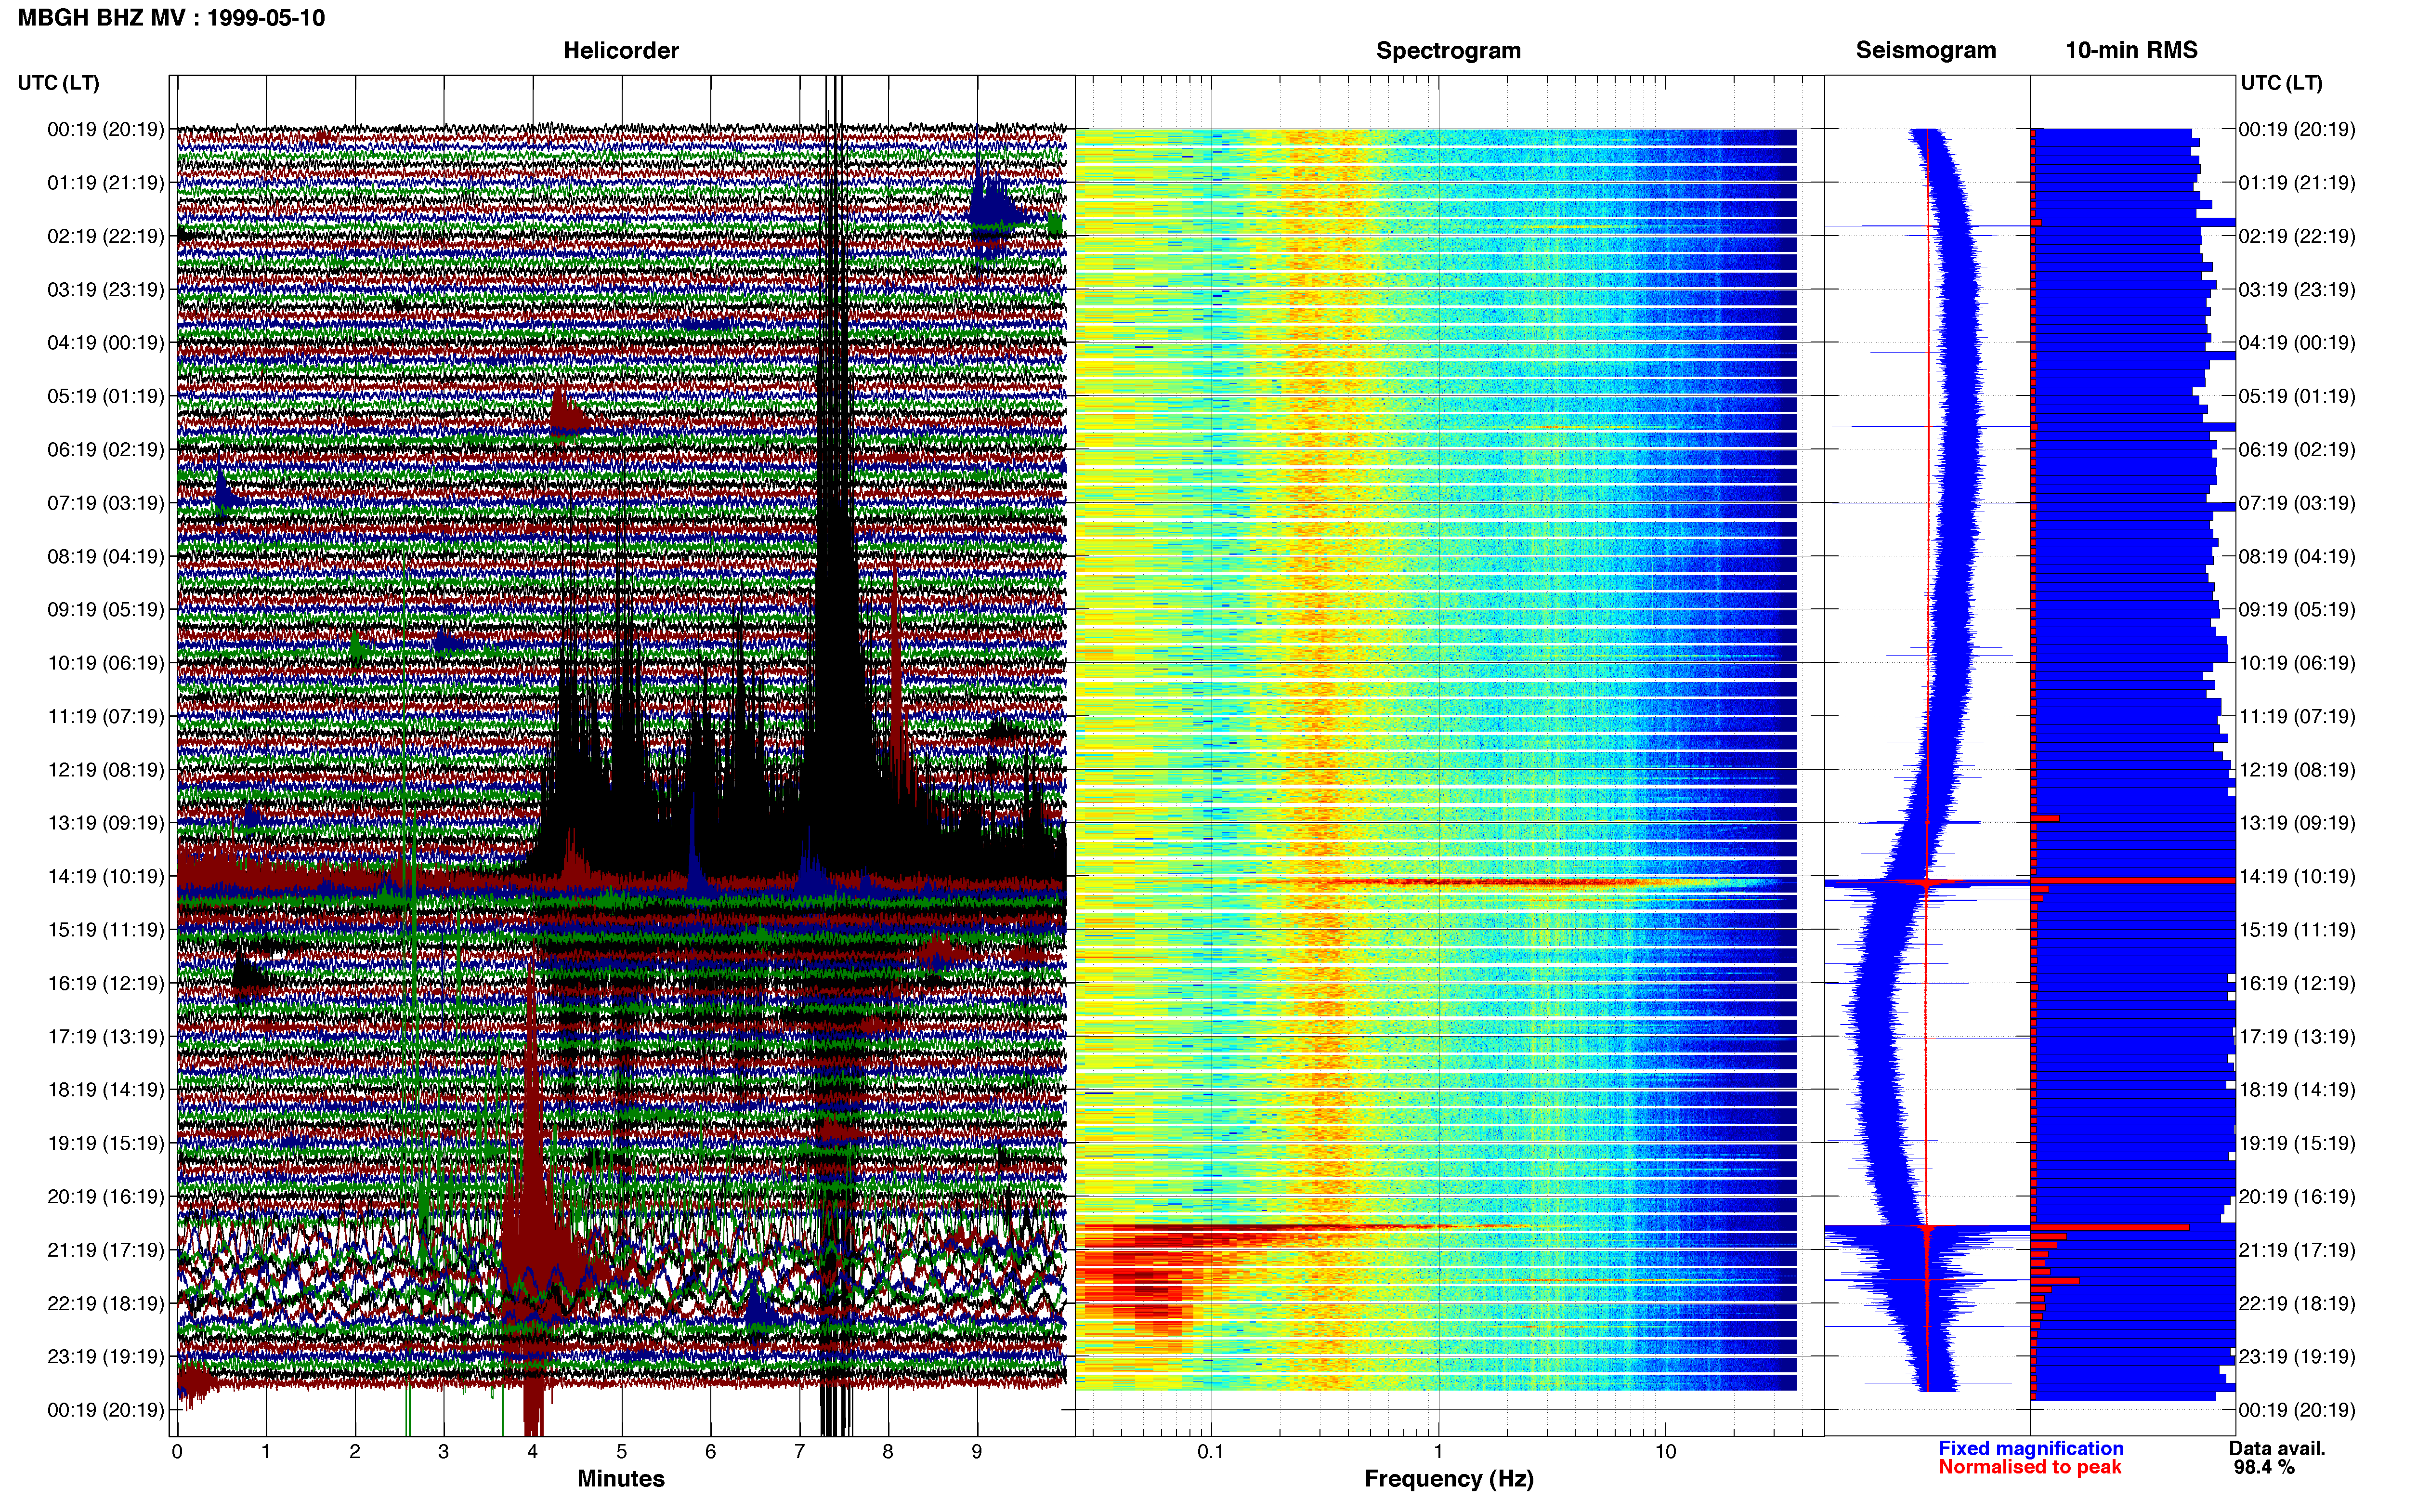Click the right '09:19 (05:19)' time label
The width and height of the screenshot is (2417, 1512).
(2297, 610)
